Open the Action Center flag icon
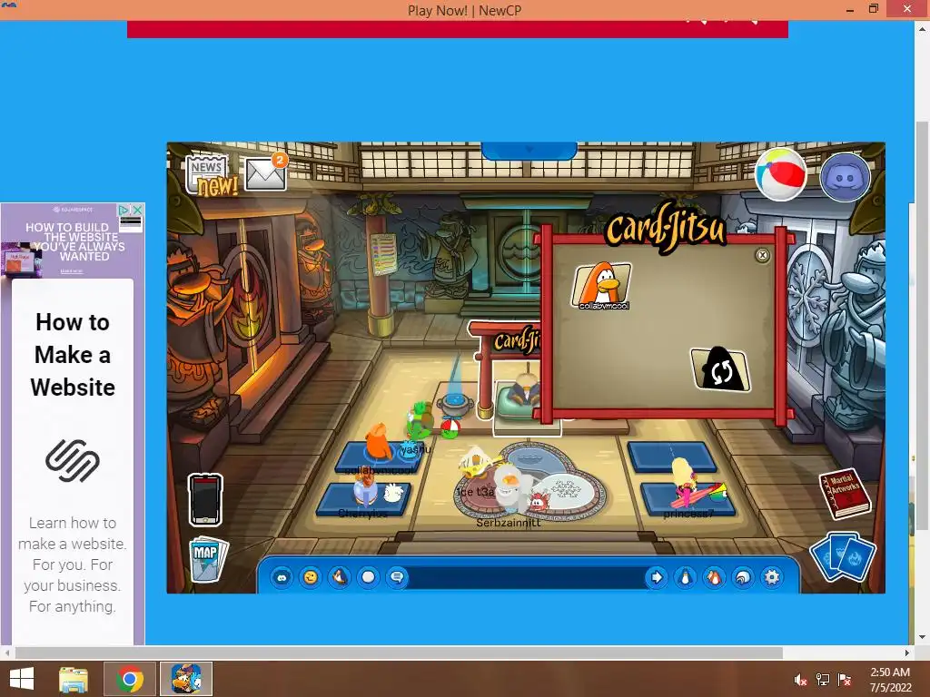 click(845, 680)
